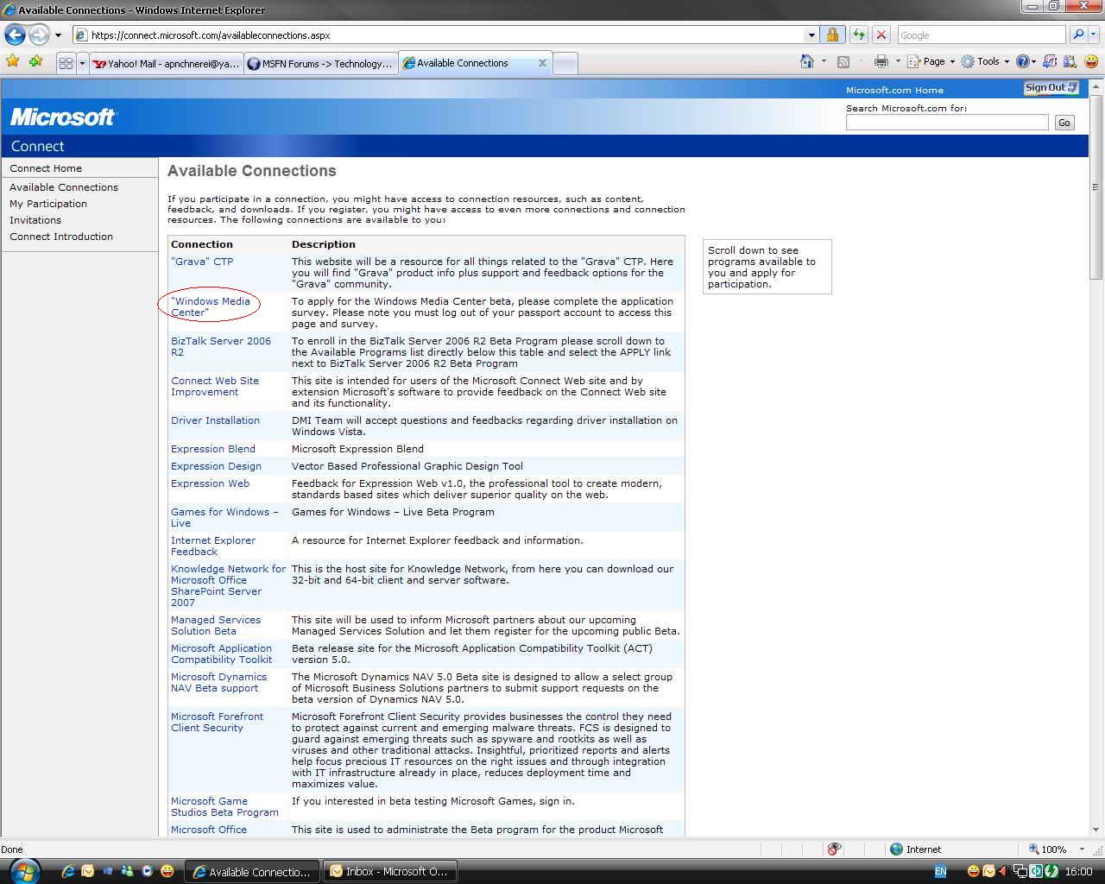The width and height of the screenshot is (1105, 884).
Task: Click the page vertical scrollbar thumb
Action: pyautogui.click(x=1096, y=187)
